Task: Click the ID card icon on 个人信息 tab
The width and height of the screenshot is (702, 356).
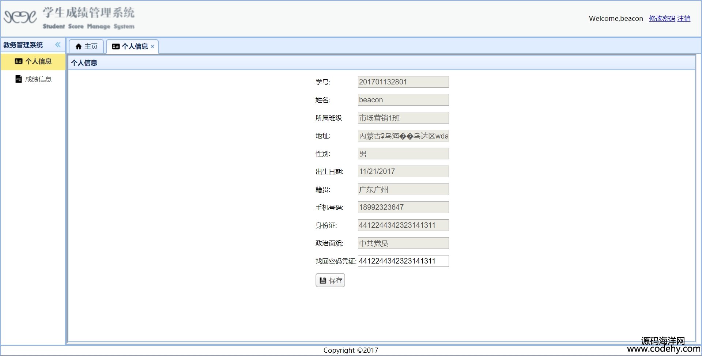Action: (x=116, y=46)
